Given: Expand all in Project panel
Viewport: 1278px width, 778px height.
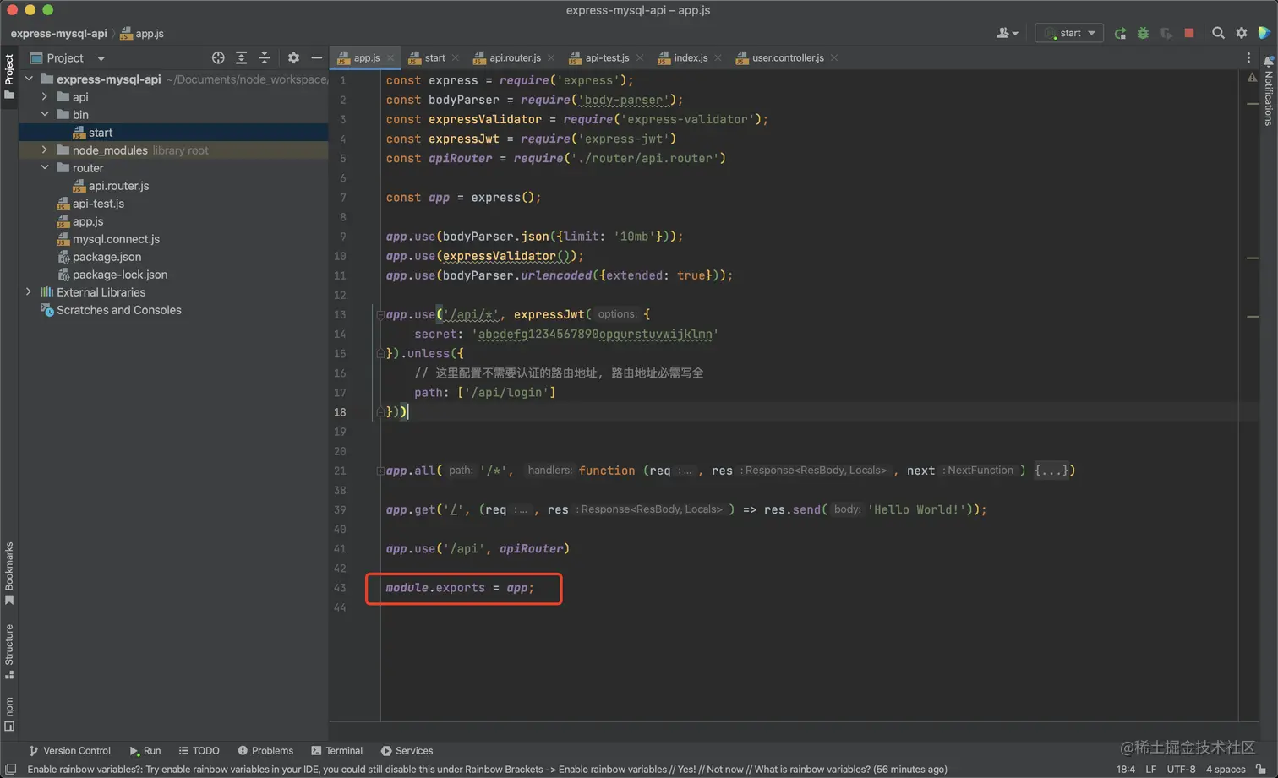Looking at the screenshot, I should [242, 58].
